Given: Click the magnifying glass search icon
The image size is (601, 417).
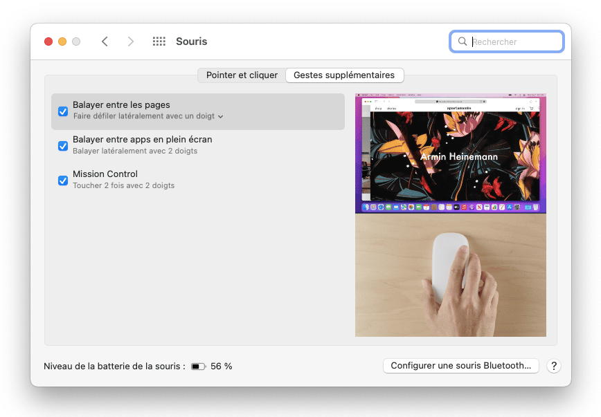Looking at the screenshot, I should [x=463, y=41].
